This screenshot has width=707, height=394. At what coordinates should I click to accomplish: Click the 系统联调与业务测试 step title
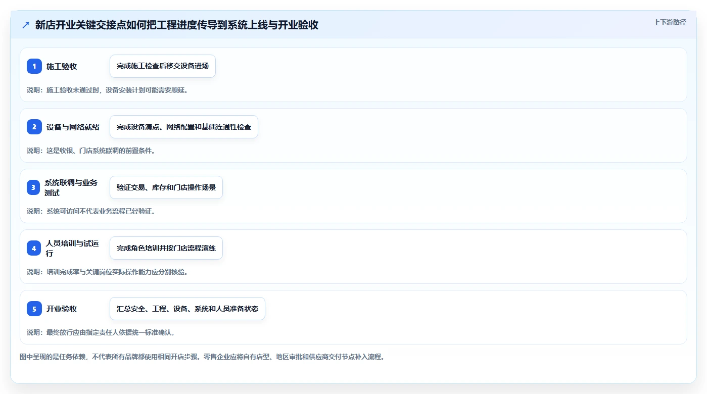(x=71, y=187)
